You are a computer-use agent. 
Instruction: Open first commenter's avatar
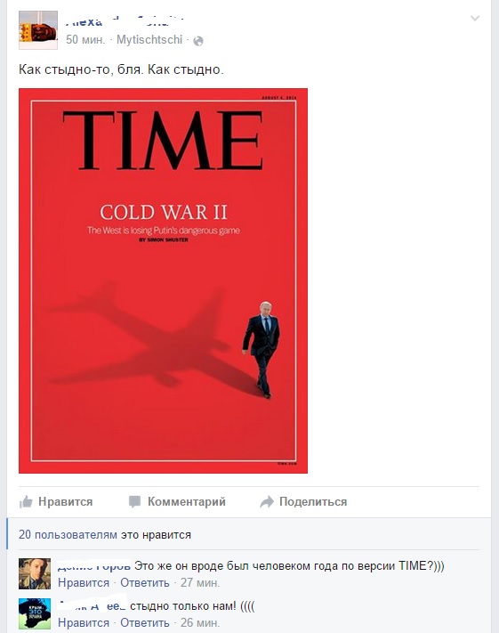35,573
